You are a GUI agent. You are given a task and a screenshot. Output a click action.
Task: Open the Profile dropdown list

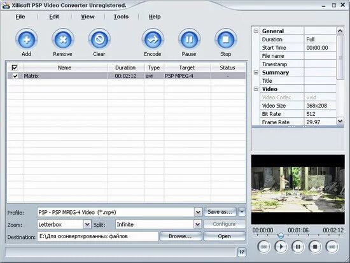198,212
